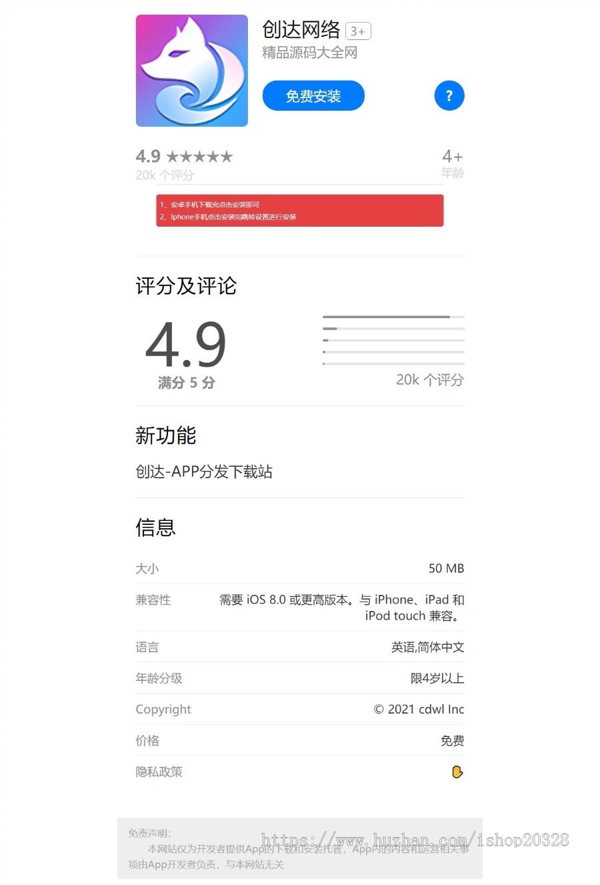
Task: Click the 评分及评论 heading
Action: click(186, 286)
